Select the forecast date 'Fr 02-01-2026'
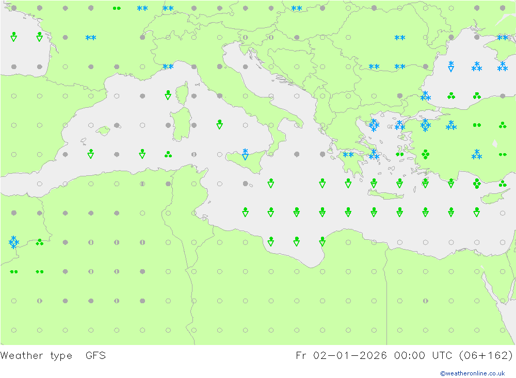The height and width of the screenshot is (378, 516). tap(341, 356)
